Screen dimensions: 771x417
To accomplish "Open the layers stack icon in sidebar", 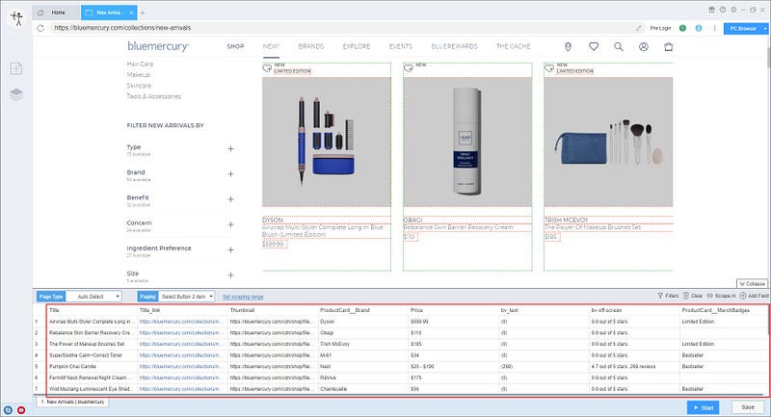I will point(16,94).
